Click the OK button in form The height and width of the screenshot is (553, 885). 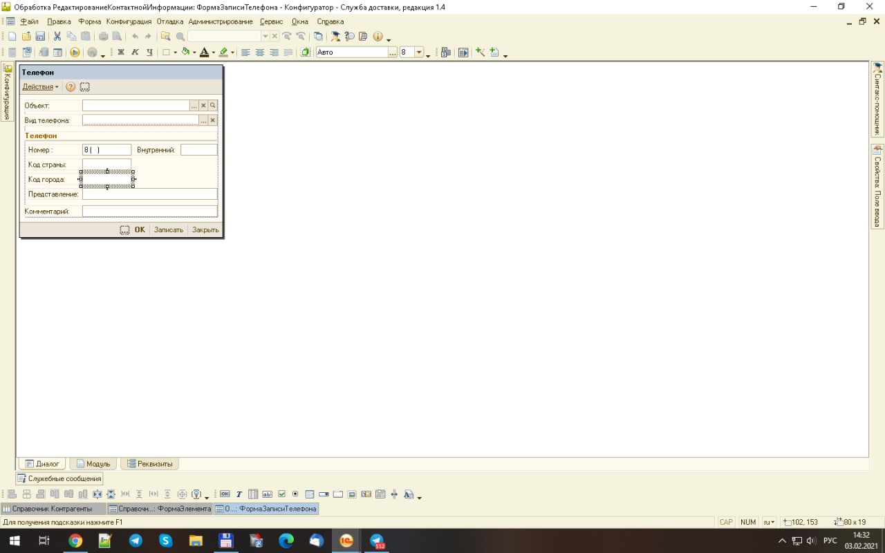pyautogui.click(x=140, y=229)
